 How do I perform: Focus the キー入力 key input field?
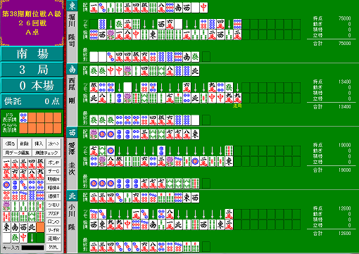(33, 248)
